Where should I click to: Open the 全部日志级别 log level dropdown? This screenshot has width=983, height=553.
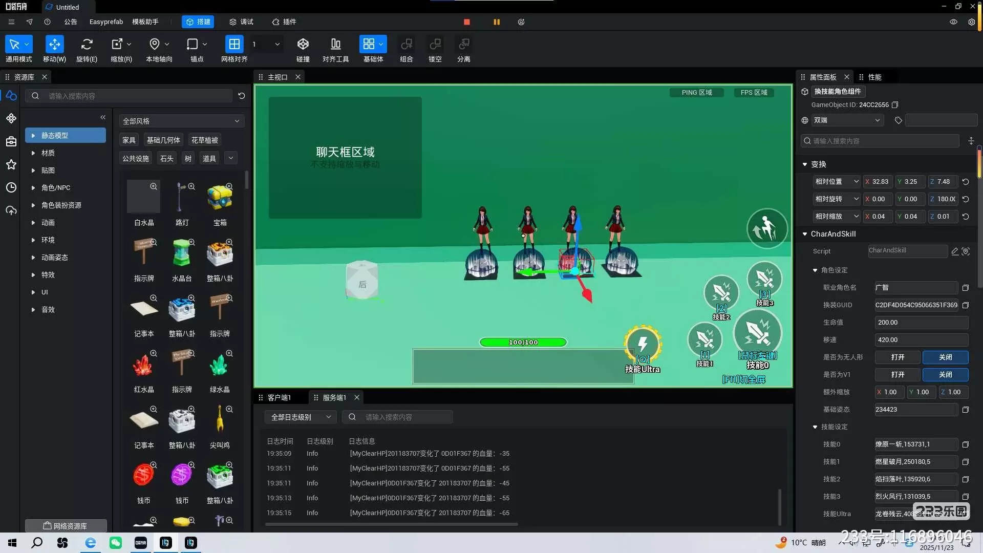coord(300,417)
